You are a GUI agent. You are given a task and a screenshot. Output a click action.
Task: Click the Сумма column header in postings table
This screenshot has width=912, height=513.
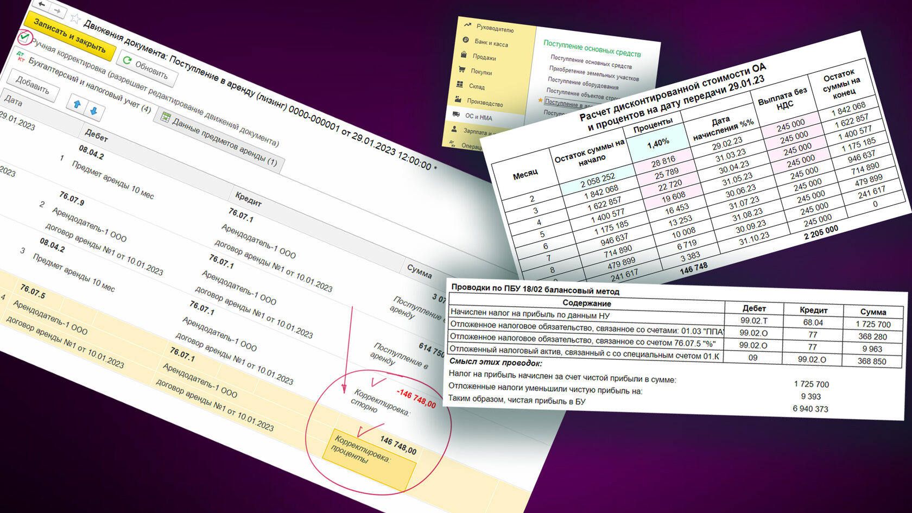click(419, 270)
